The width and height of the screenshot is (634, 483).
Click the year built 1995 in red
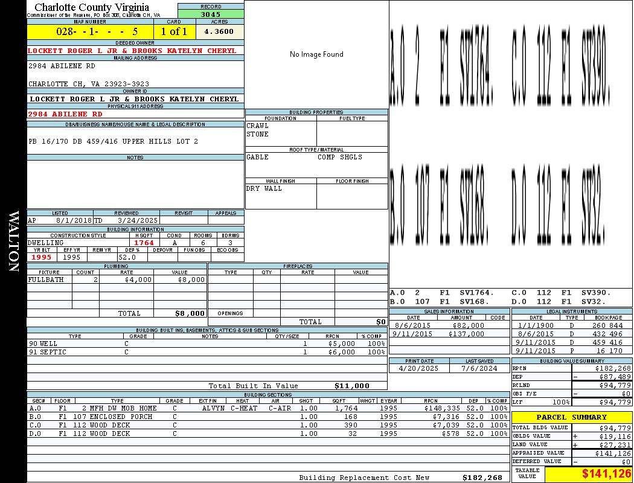pyautogui.click(x=42, y=257)
